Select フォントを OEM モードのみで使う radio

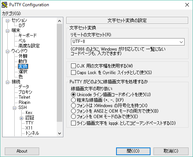(x=73, y=117)
